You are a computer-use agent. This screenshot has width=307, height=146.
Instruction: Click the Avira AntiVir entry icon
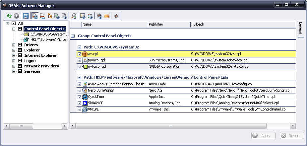[85, 84]
